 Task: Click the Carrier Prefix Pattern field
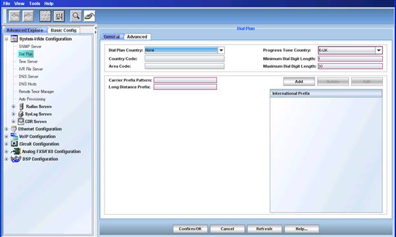185,80
